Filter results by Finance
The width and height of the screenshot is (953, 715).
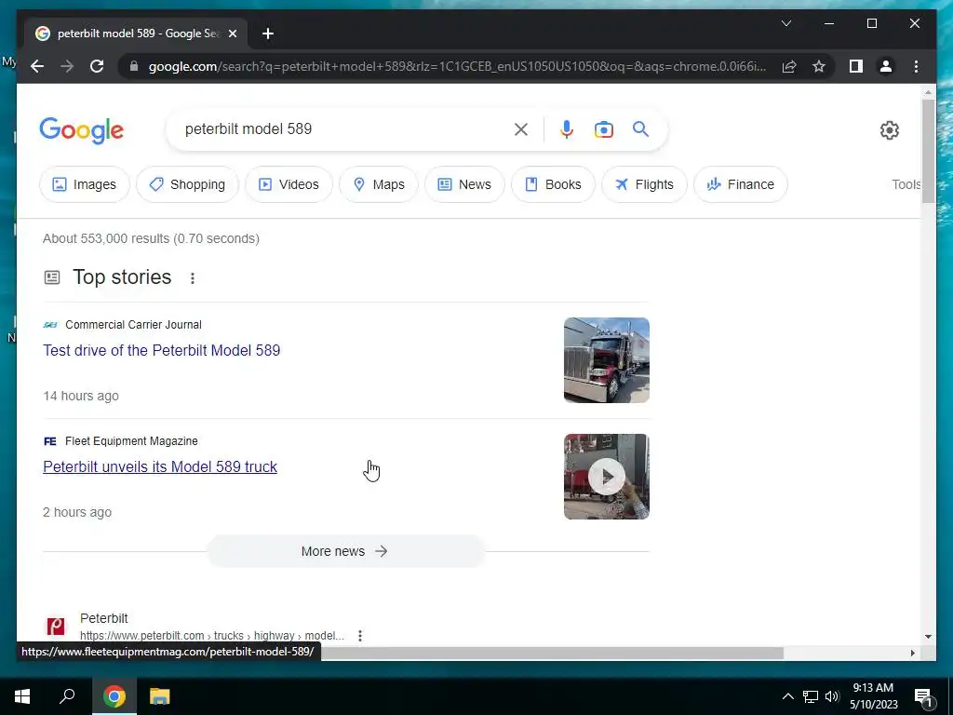pos(741,184)
